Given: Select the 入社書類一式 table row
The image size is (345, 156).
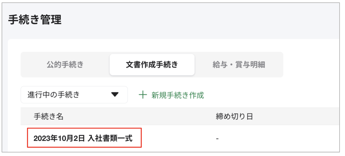Looking at the screenshot, I should (x=180, y=138).
